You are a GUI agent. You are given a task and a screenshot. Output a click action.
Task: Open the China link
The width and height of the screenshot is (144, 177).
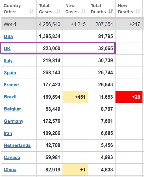(10, 170)
